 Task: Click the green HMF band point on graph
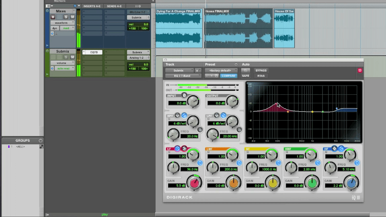[323, 112]
